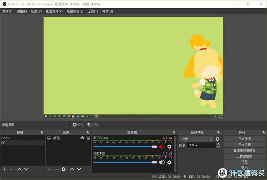Click the OBS preview canvas
This screenshot has height=180, width=267.
[x=133, y=68]
